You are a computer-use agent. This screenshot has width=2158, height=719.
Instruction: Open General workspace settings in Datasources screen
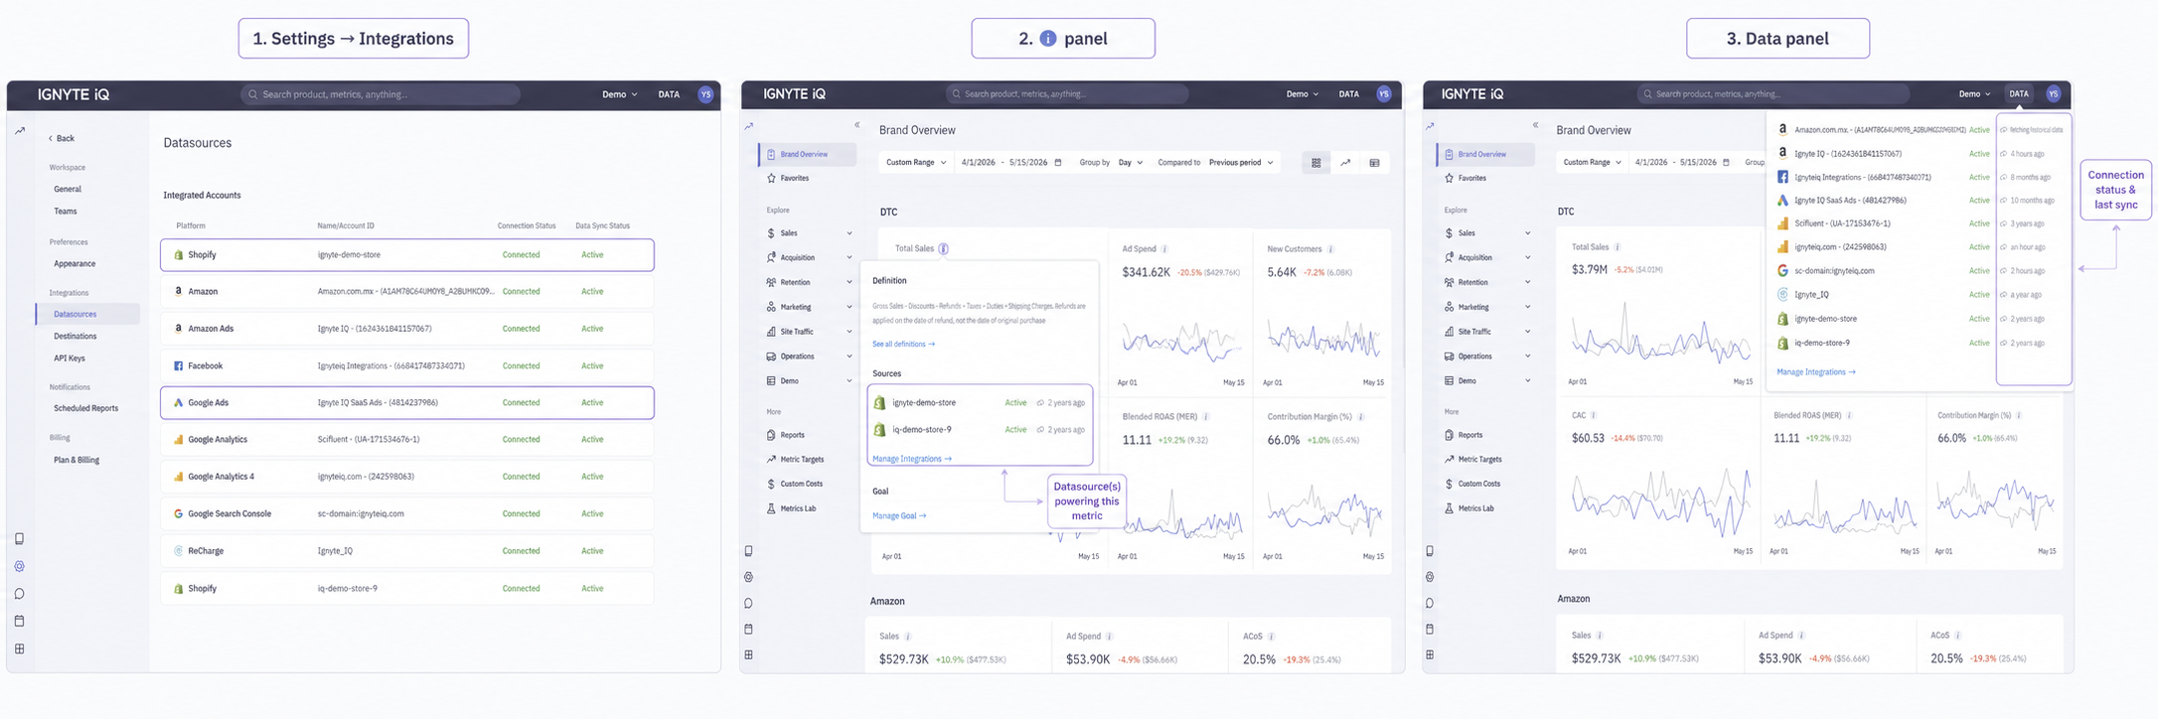tap(68, 189)
